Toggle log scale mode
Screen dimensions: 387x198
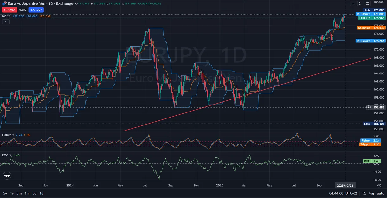[371, 193]
